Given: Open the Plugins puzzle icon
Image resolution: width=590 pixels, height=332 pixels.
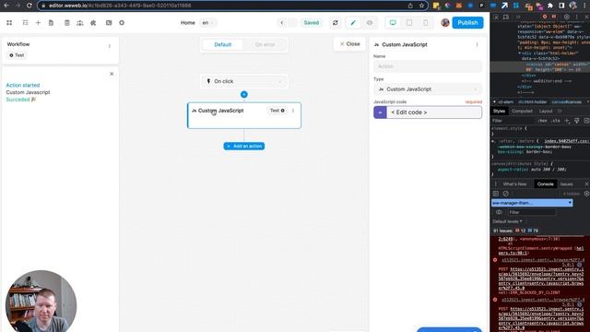Looking at the screenshot, I should (93, 23).
